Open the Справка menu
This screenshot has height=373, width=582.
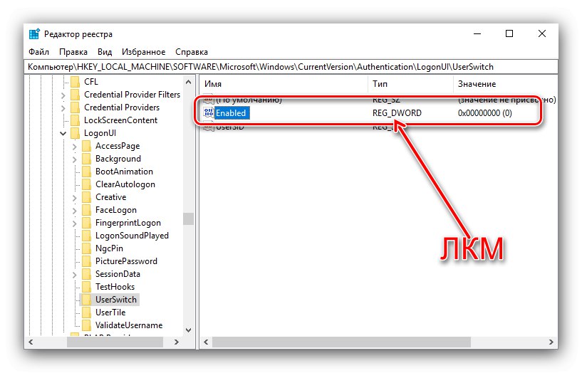click(192, 52)
